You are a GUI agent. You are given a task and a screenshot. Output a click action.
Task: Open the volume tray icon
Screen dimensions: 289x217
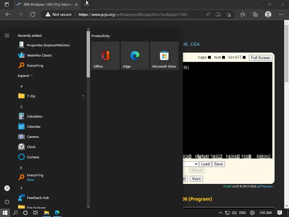click(234, 213)
